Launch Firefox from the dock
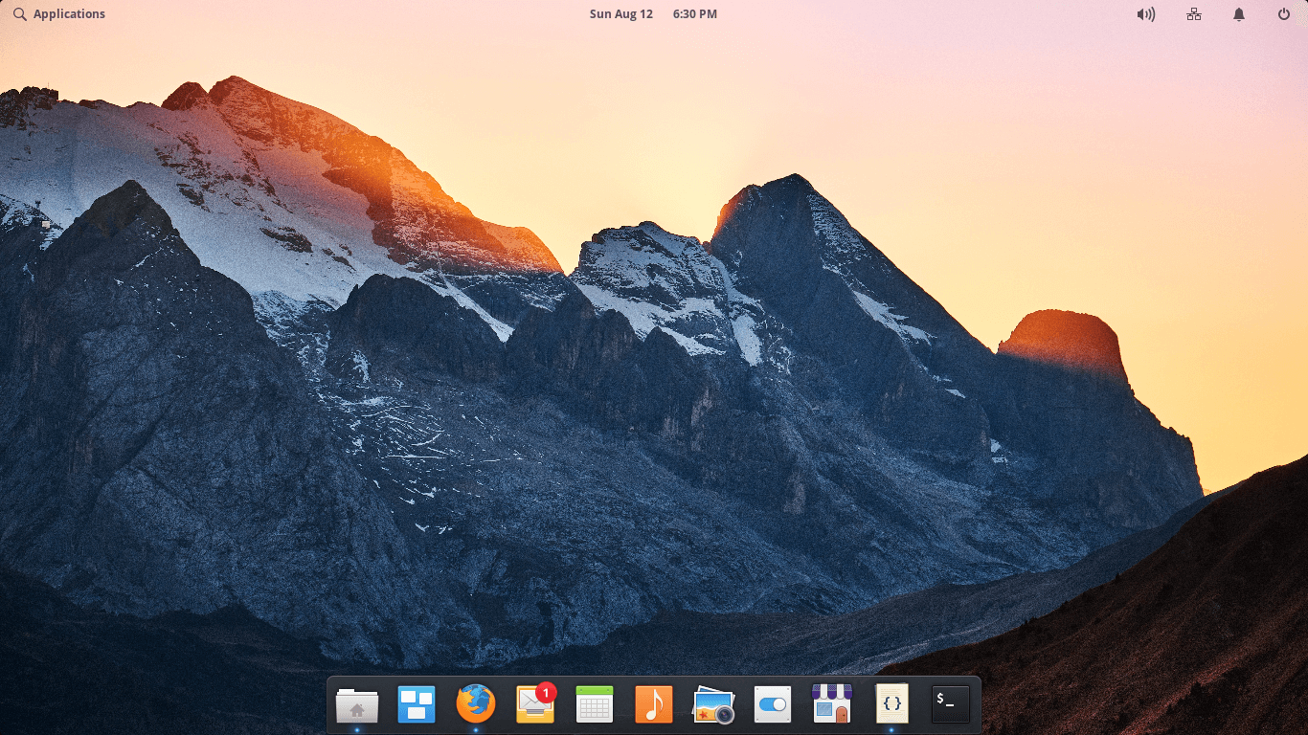This screenshot has height=735, width=1308. click(x=476, y=704)
